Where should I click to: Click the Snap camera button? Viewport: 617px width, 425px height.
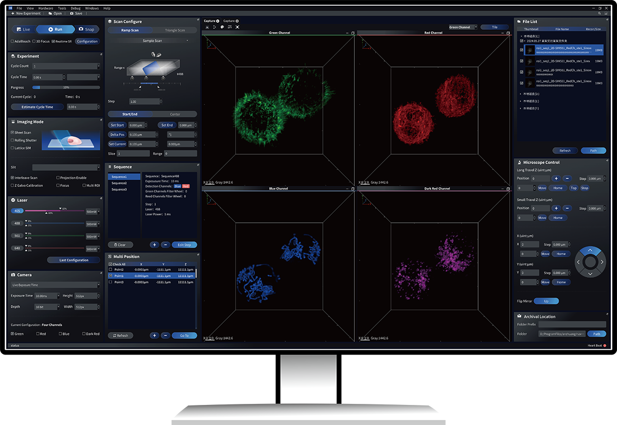pos(86,29)
